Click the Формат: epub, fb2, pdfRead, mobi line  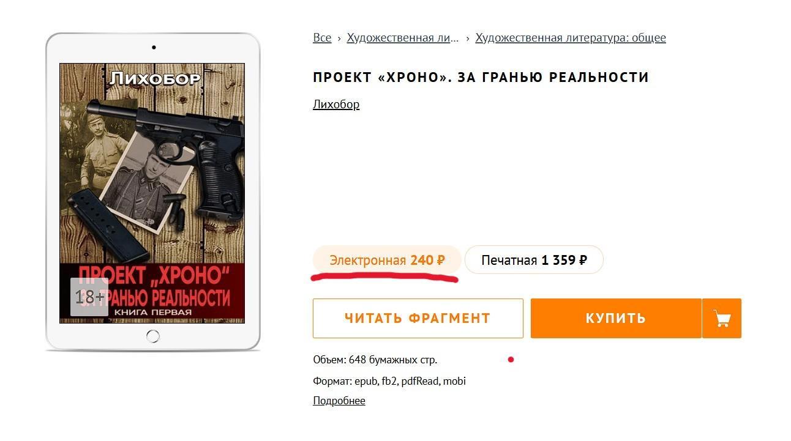click(x=389, y=381)
